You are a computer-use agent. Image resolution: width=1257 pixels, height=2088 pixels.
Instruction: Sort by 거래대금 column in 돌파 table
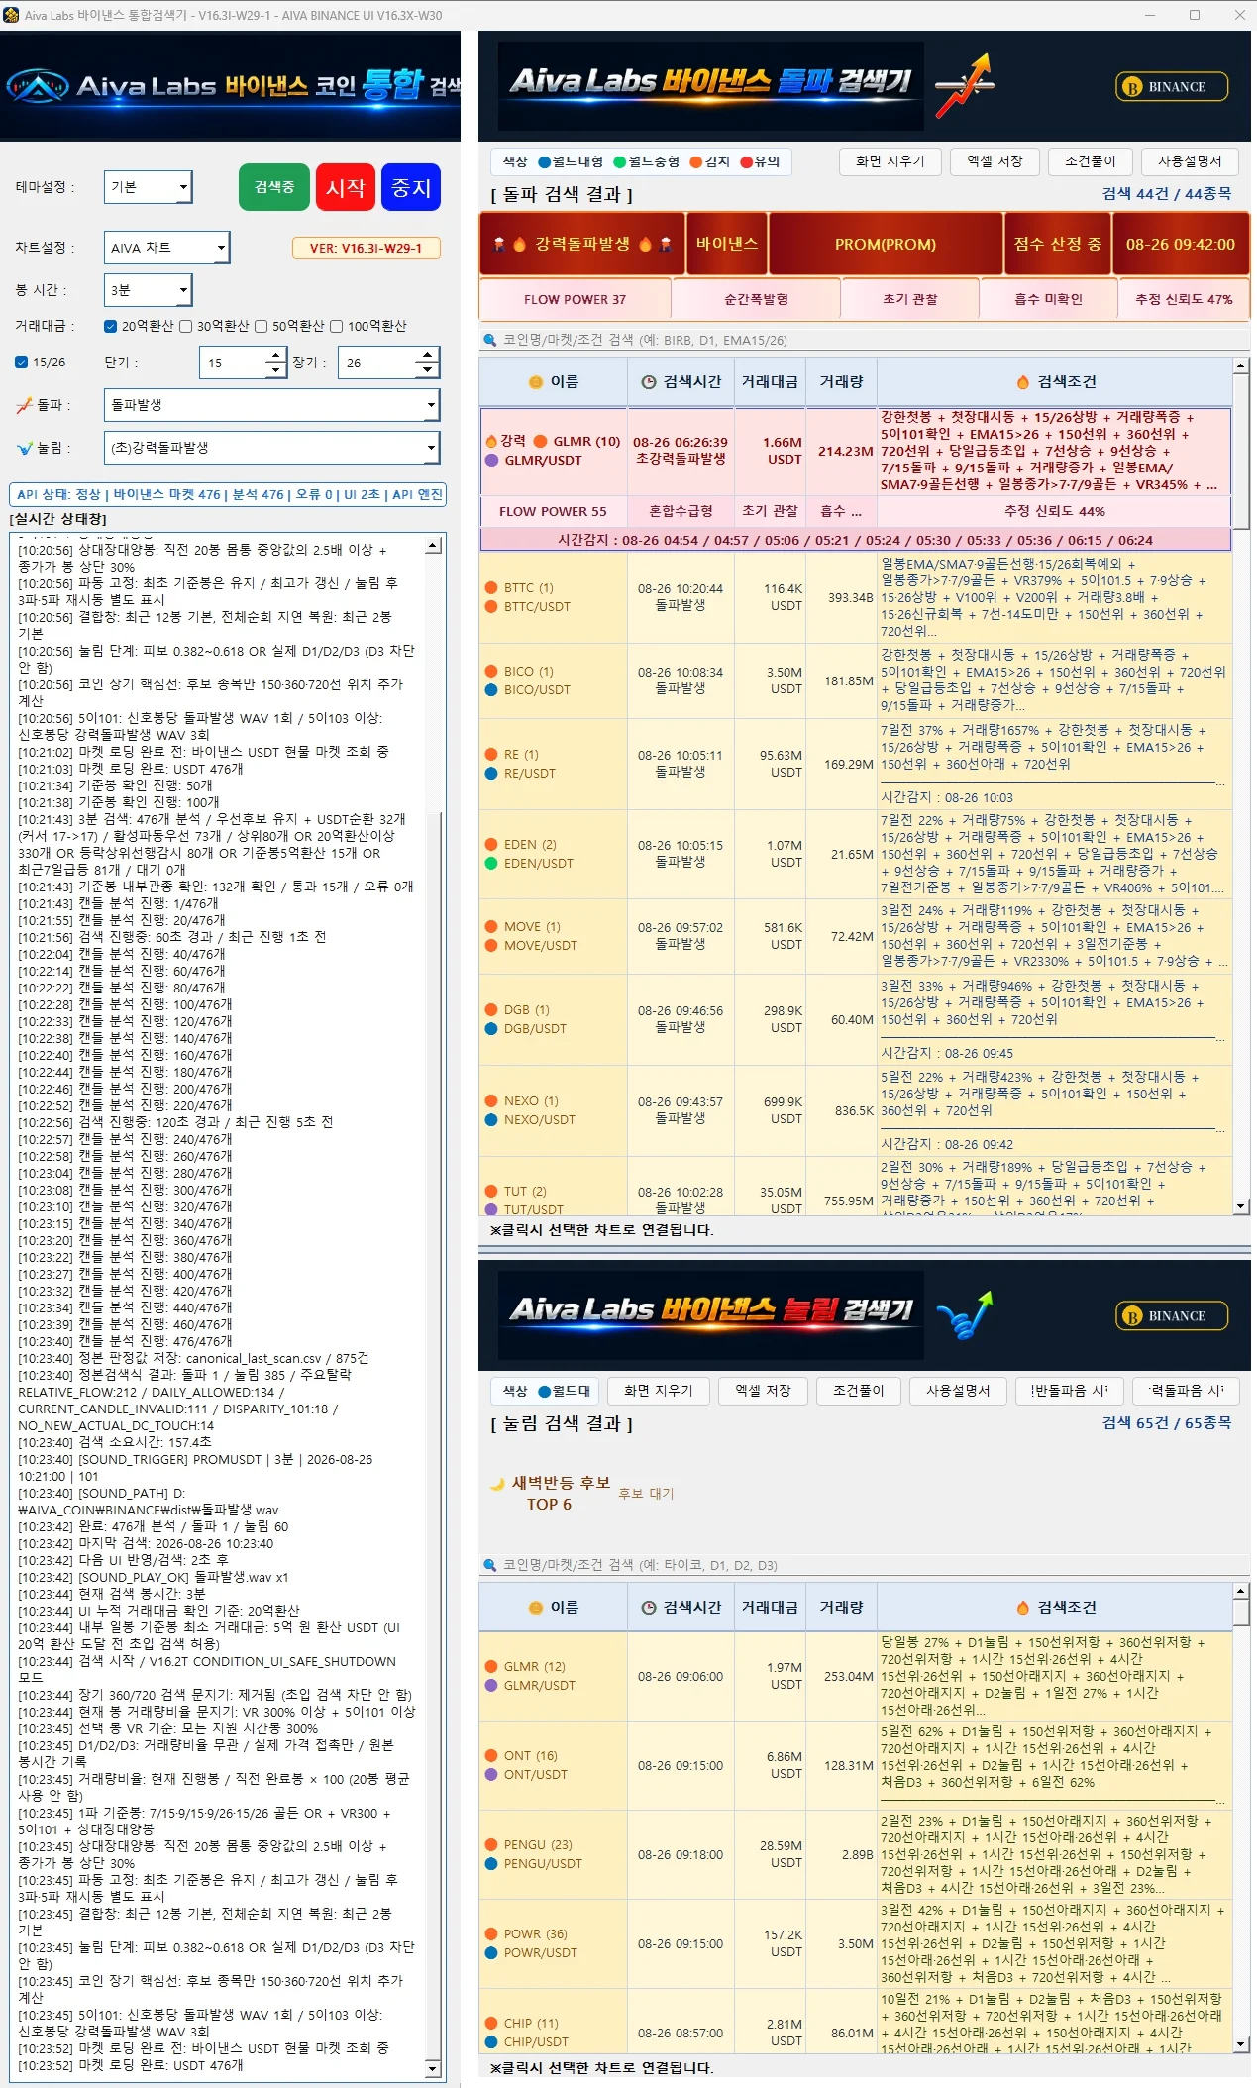click(770, 382)
